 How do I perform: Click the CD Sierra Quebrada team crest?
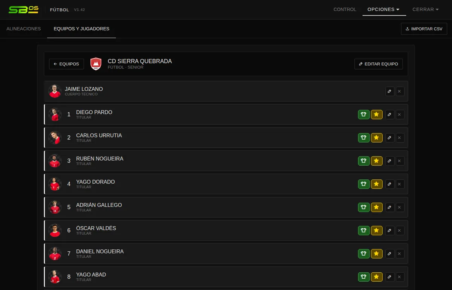click(96, 64)
